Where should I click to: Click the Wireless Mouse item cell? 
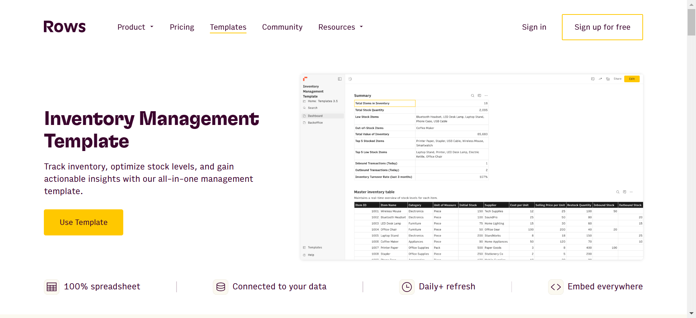coord(394,211)
